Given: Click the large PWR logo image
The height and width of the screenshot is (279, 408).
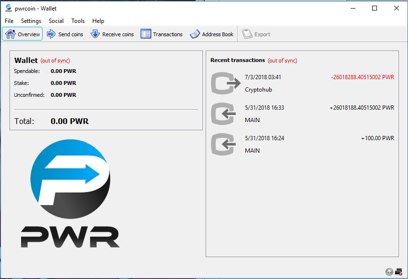Looking at the screenshot, I should 70,194.
